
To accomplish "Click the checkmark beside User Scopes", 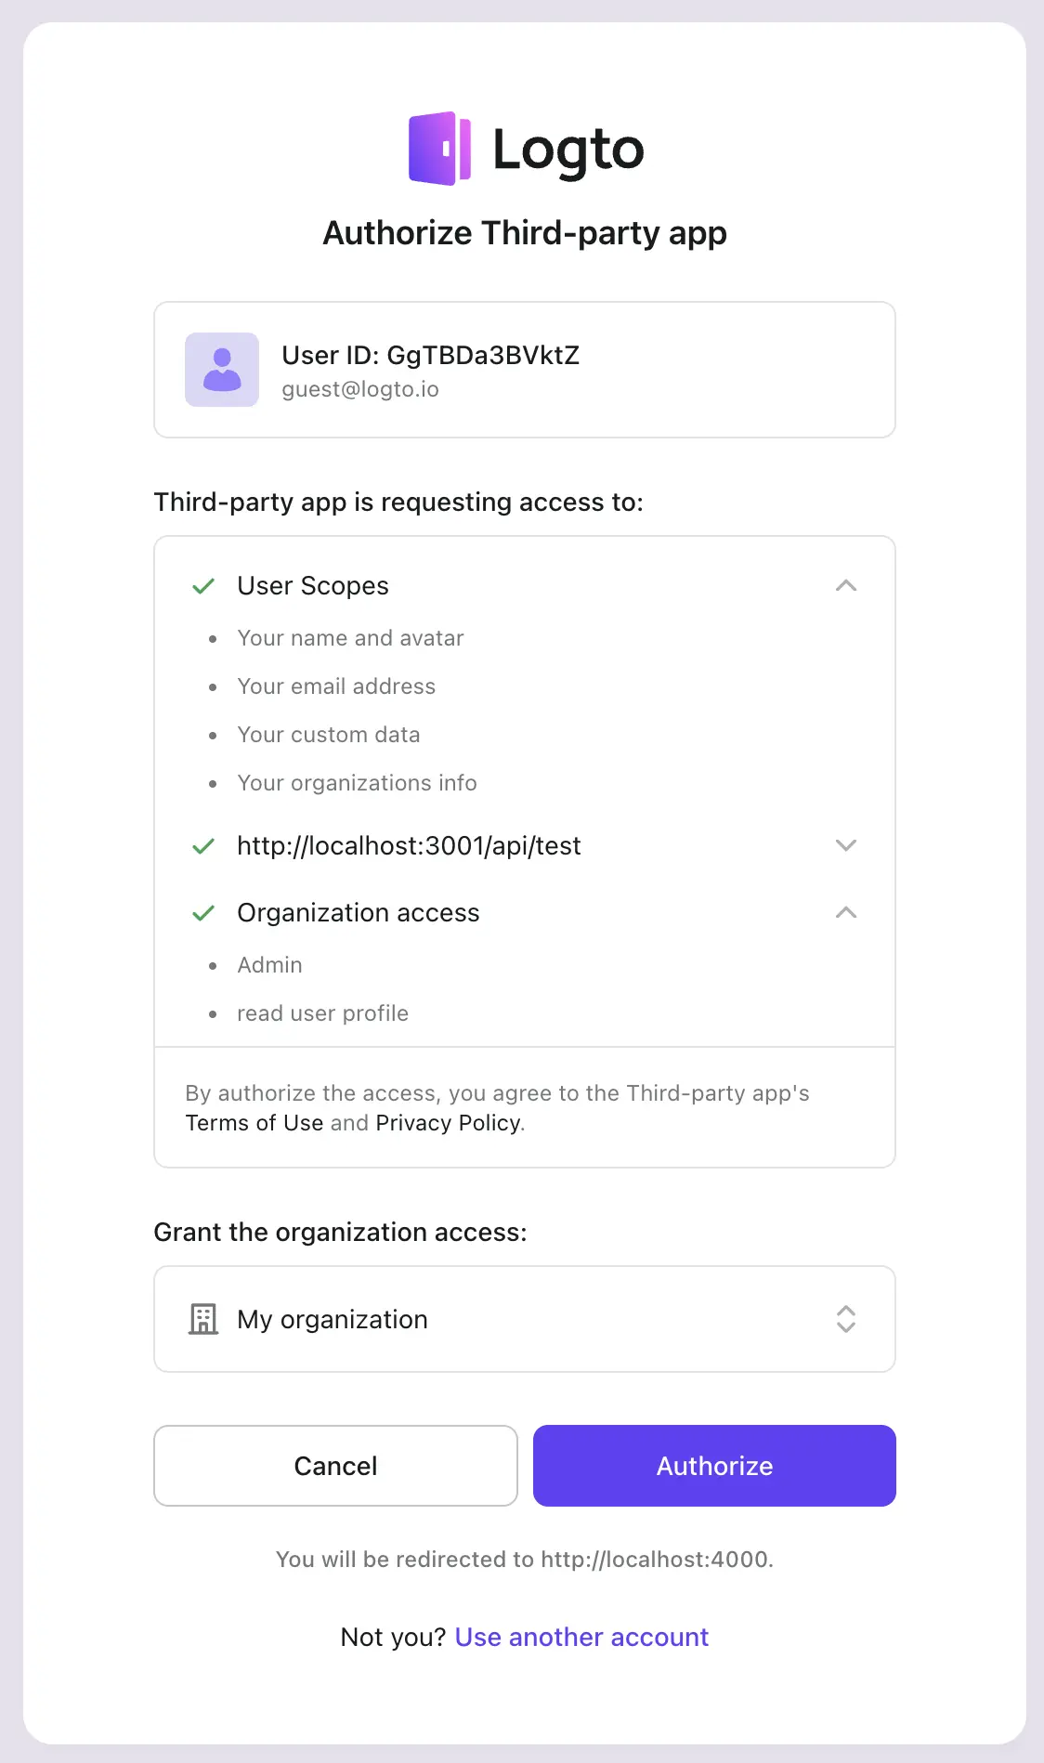I will (202, 586).
